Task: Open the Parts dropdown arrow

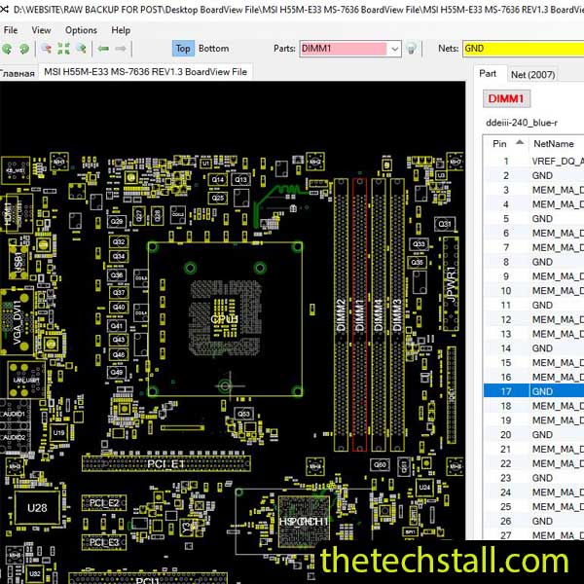Action: coord(394,49)
